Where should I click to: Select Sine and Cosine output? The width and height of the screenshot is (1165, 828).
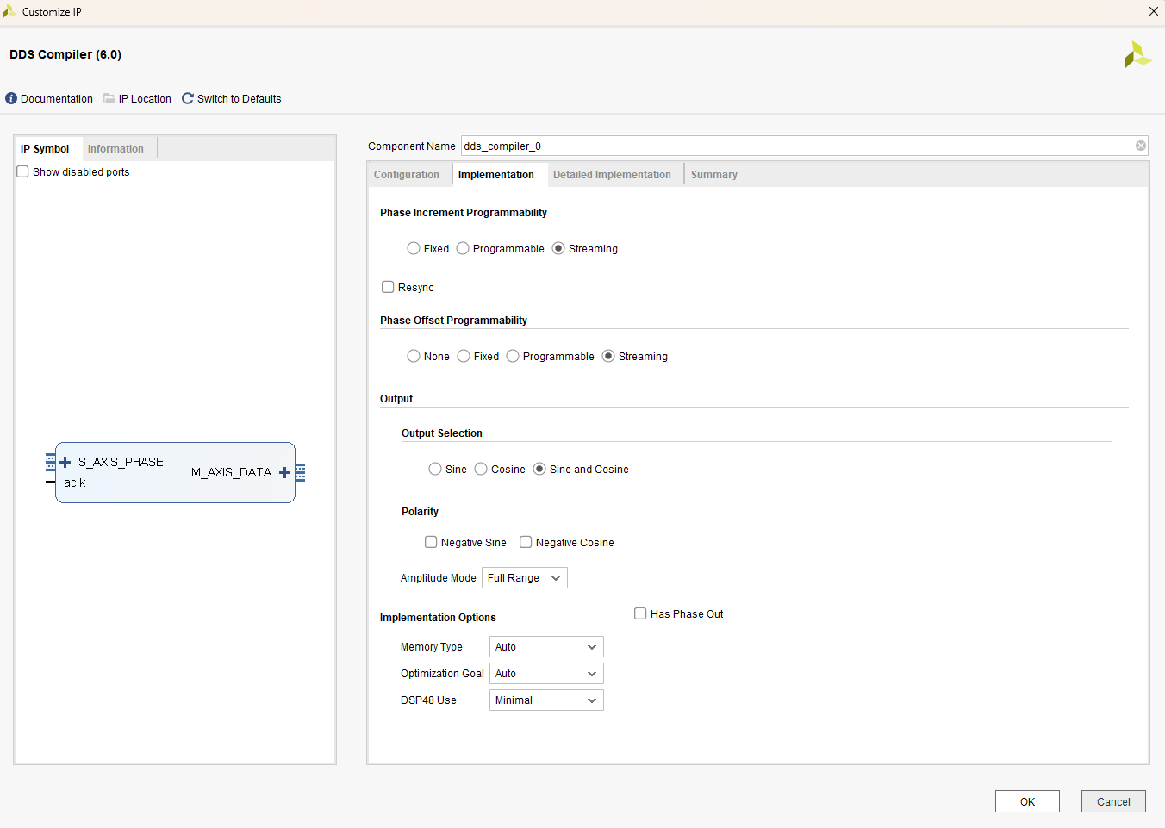coord(539,469)
